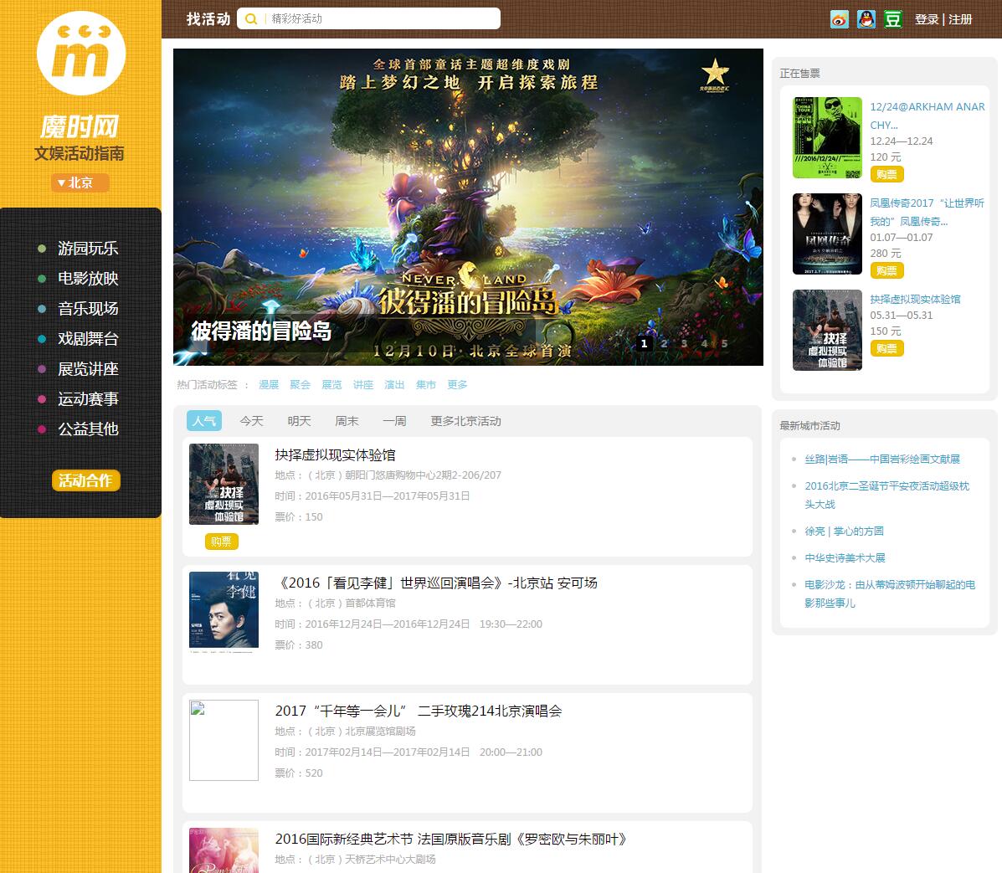Open the 彼得潘的冒险岛 banner image

[x=468, y=207]
